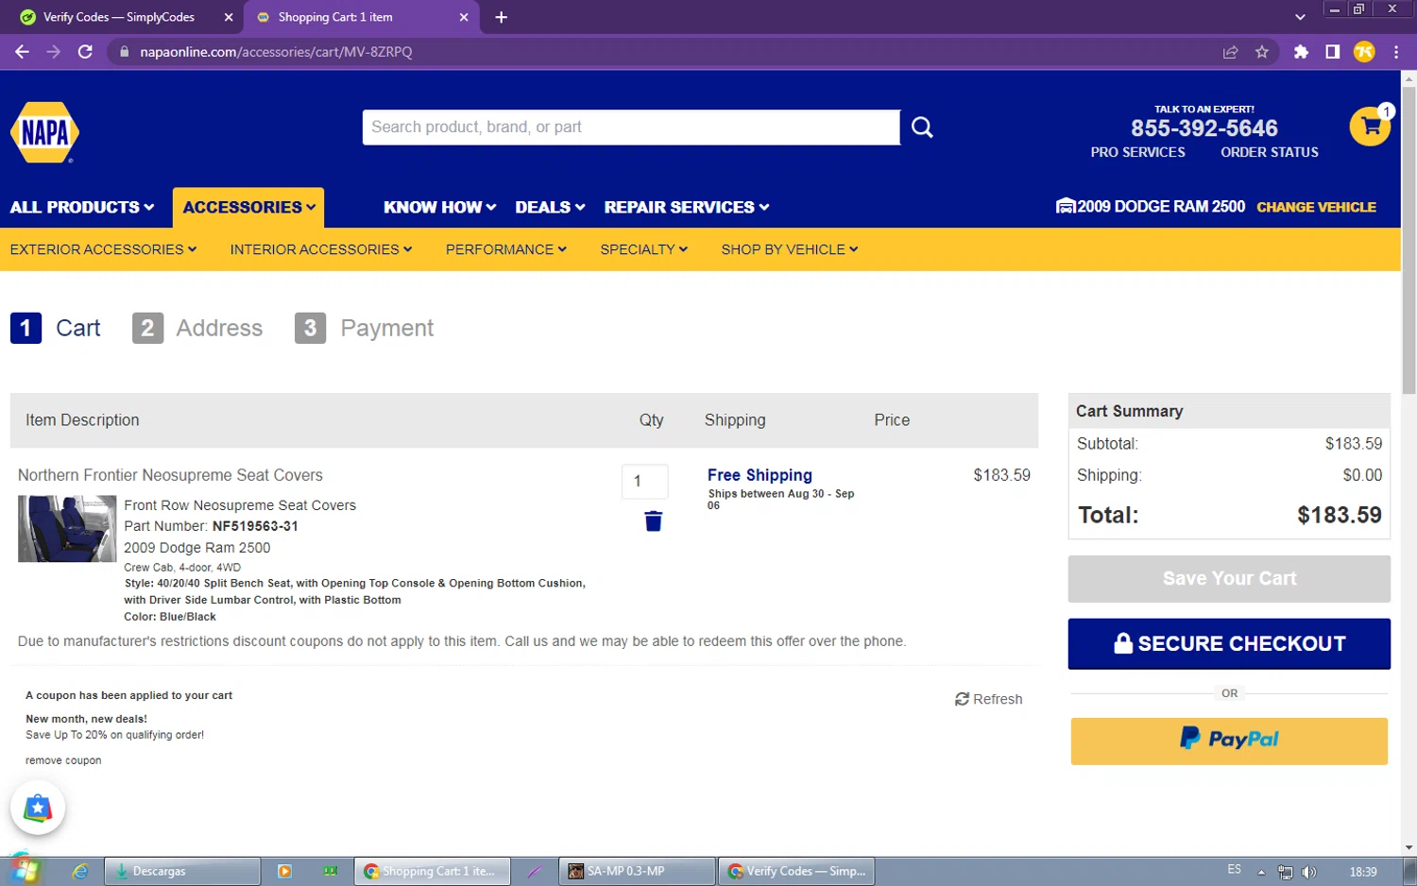Switch to the Verify Codes — SimplyCodes tab

tap(121, 17)
